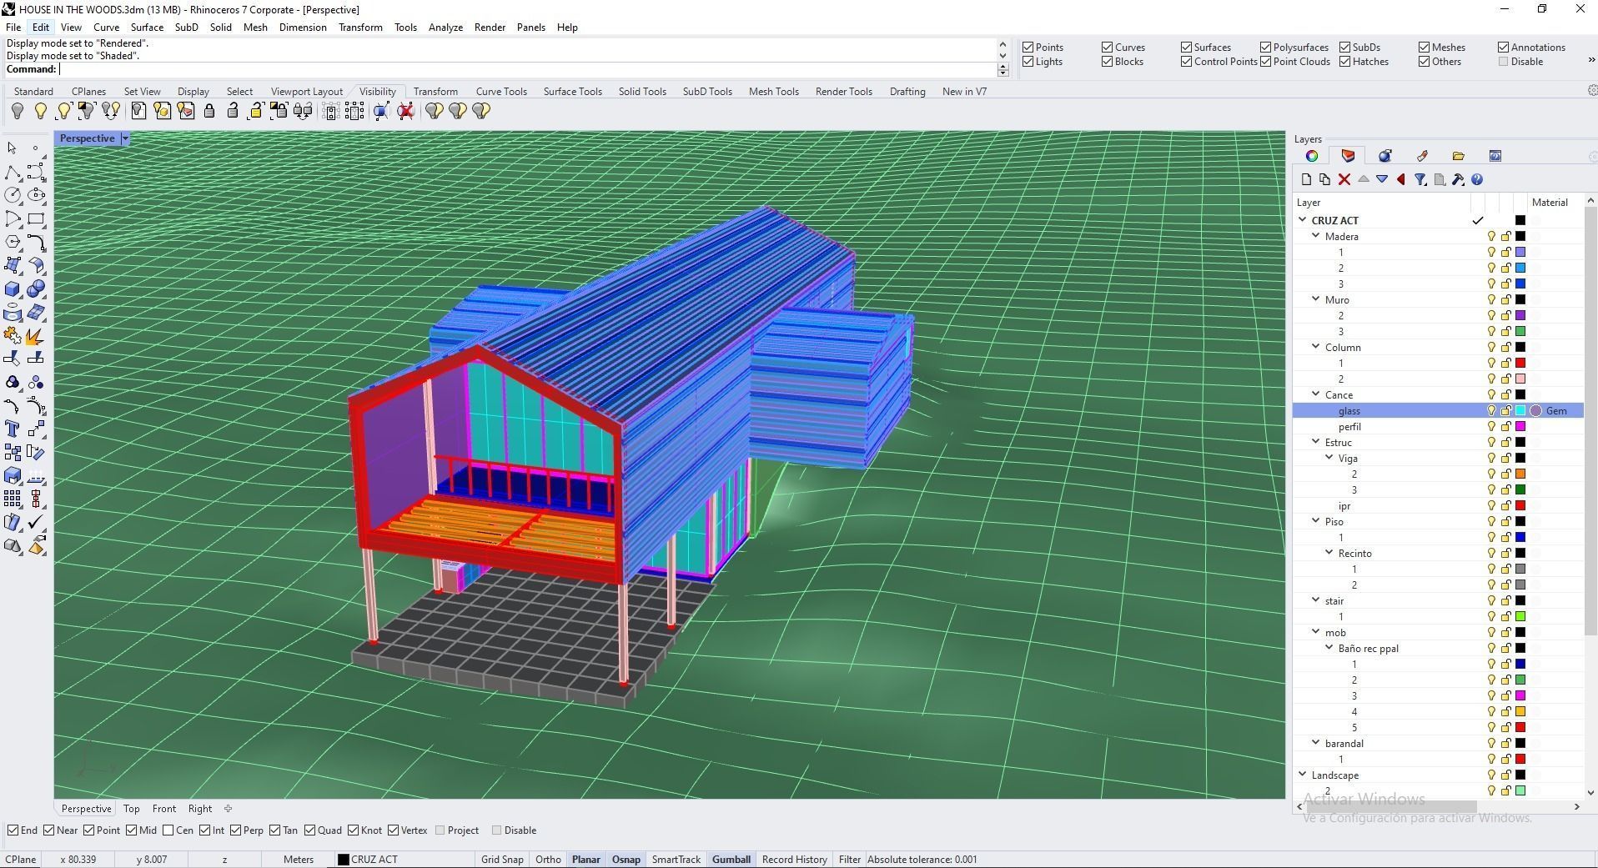Viewport: 1598px width, 868px height.
Task: Uncheck the Curves filter checkbox
Action: click(1108, 48)
